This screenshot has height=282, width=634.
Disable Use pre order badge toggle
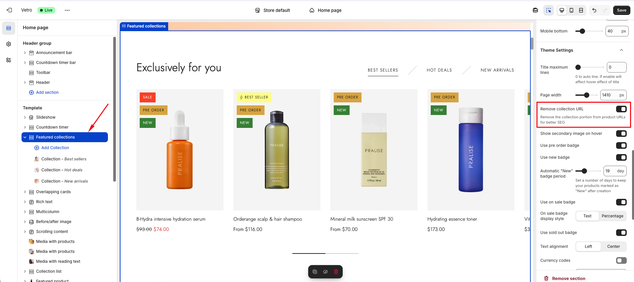(x=621, y=145)
